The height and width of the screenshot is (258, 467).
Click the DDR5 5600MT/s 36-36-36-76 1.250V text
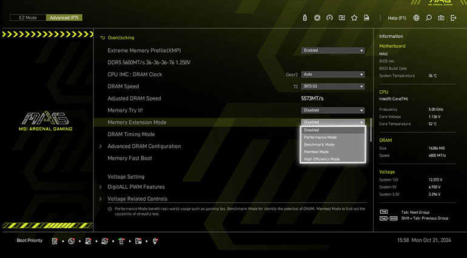coord(149,63)
